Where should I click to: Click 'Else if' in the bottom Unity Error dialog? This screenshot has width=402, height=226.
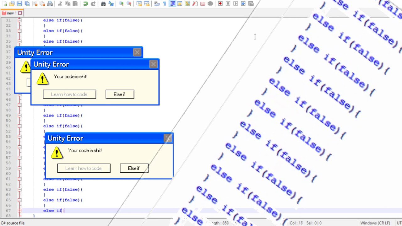[x=134, y=168]
